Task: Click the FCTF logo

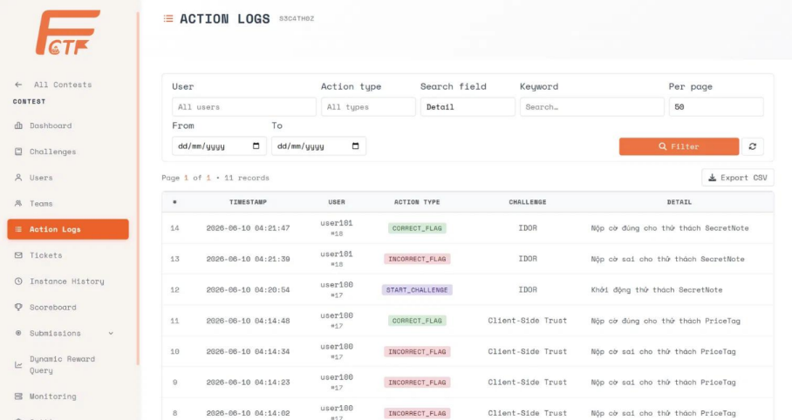Action: point(67,33)
